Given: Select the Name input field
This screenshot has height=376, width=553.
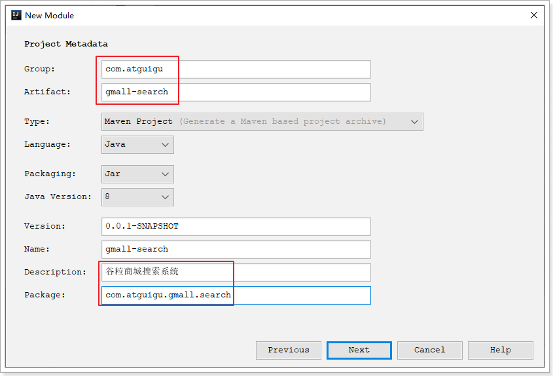Looking at the screenshot, I should [236, 250].
